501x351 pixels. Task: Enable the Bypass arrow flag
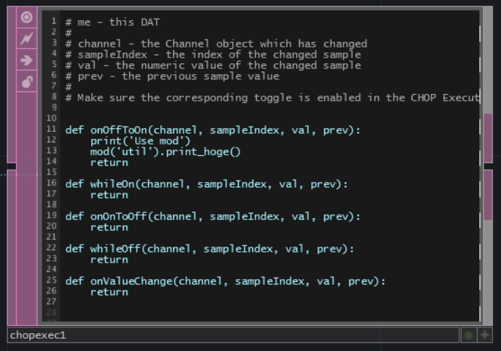(x=27, y=60)
